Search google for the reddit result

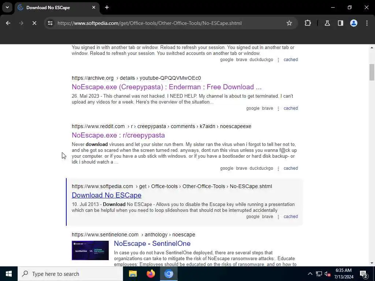click(x=227, y=168)
